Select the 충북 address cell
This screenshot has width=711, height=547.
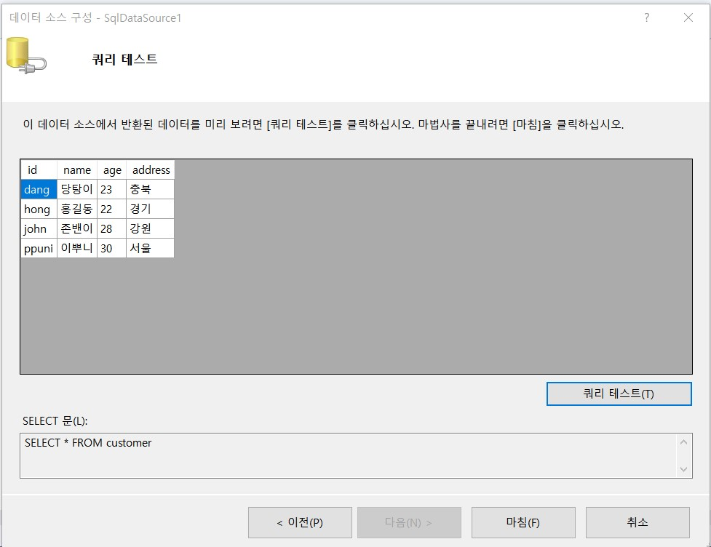click(150, 189)
